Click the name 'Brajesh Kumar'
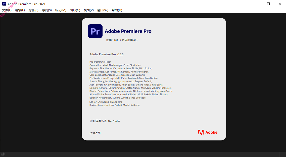The height and width of the screenshot is (157, 286). [x=97, y=105]
